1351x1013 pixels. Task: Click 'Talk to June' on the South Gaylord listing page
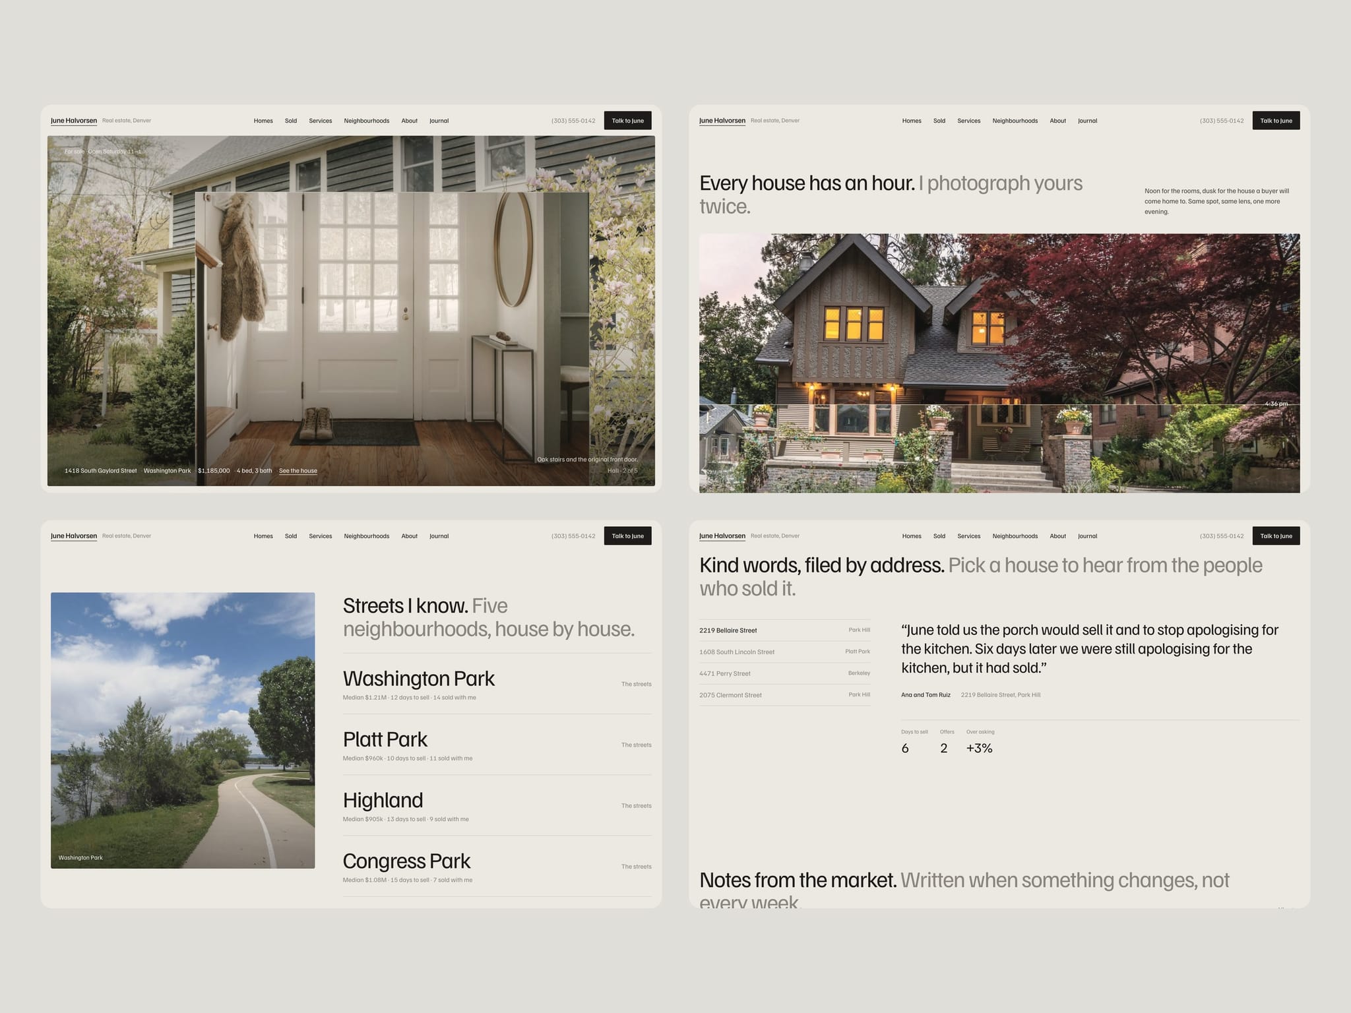627,121
